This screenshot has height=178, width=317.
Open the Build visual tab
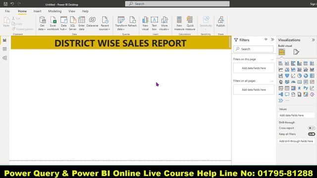point(282,52)
